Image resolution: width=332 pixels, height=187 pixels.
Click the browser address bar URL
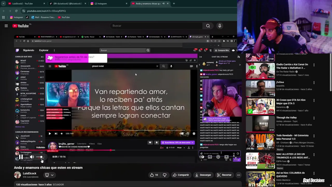pyautogui.click(x=46, y=11)
